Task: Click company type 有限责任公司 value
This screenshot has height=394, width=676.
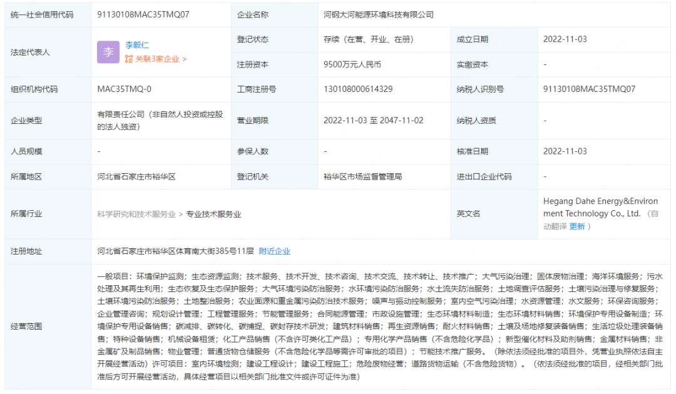Action: (x=160, y=121)
